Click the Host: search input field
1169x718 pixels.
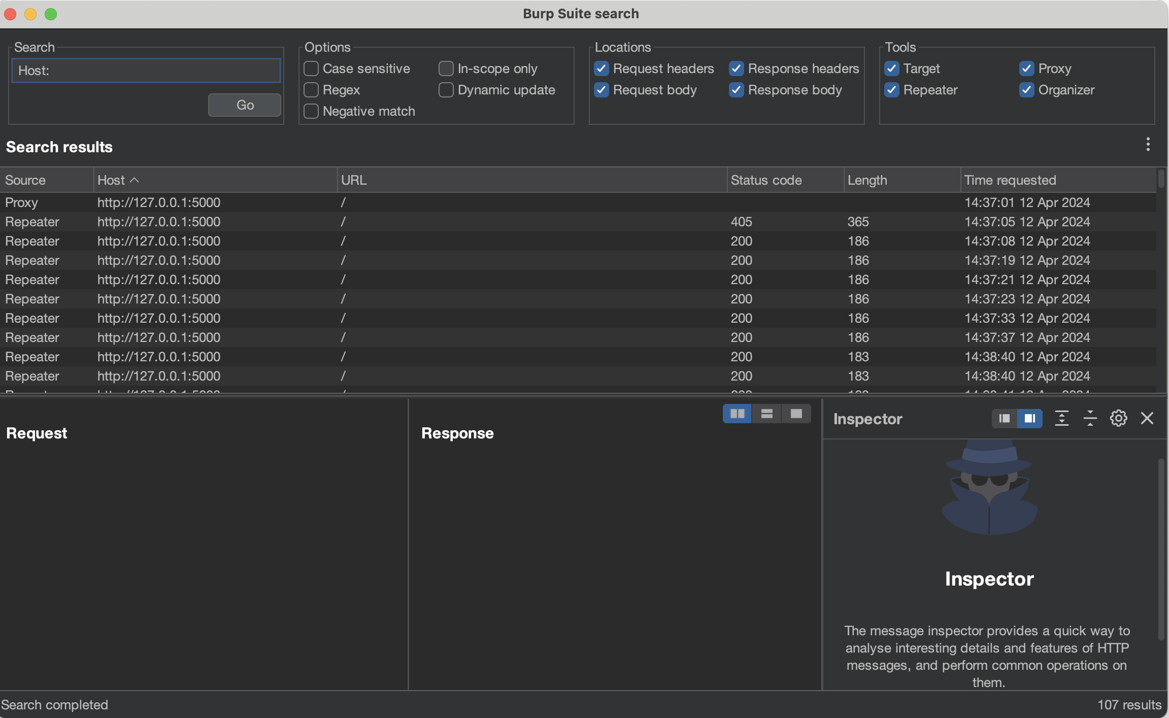[146, 71]
